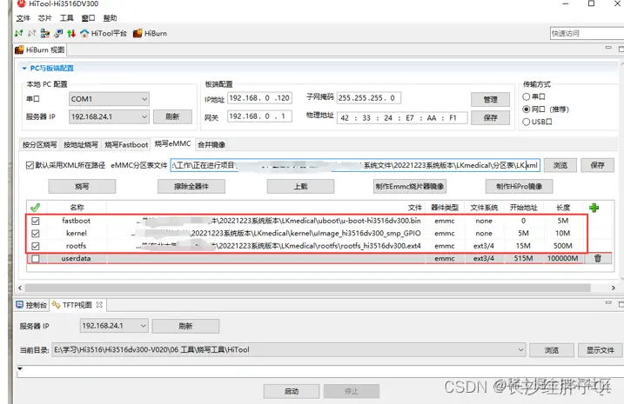Minimize the HiBurn view panel

tap(608, 48)
